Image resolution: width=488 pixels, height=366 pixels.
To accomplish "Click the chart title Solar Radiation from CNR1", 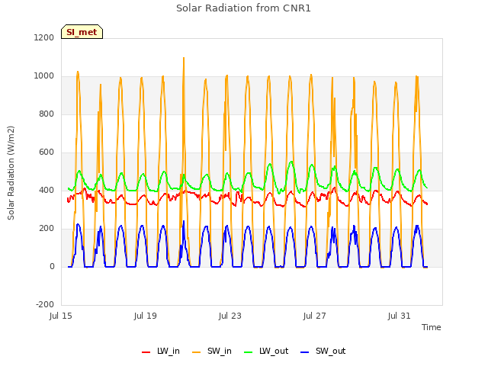I will coord(243,8).
